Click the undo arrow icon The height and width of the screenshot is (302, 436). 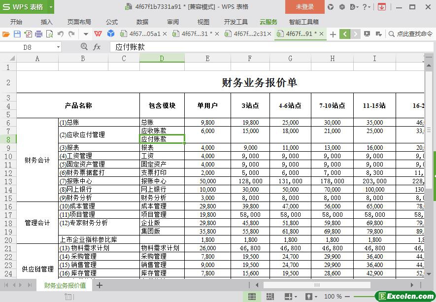pos(60,34)
